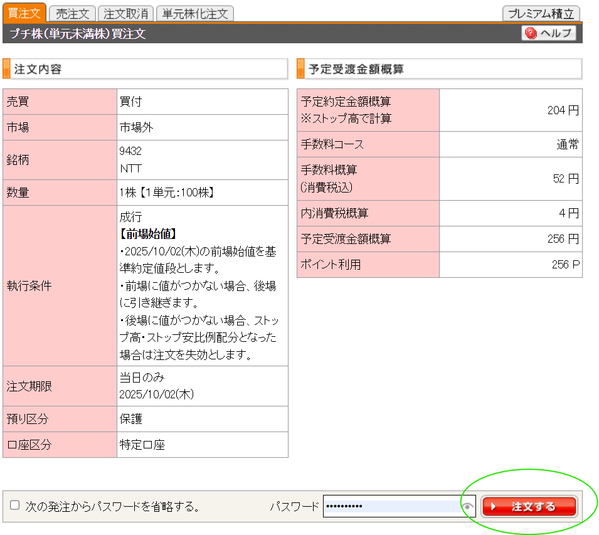Image resolution: width=599 pixels, height=535 pixels.
Task: Open help via the ヘルプ question-mark icon
Action: tap(532, 33)
